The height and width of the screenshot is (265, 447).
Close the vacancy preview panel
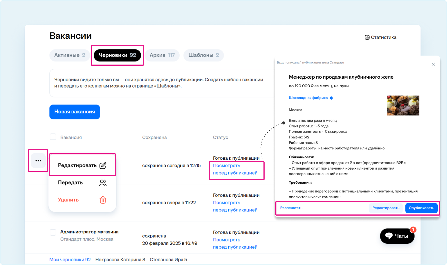pyautogui.click(x=433, y=64)
